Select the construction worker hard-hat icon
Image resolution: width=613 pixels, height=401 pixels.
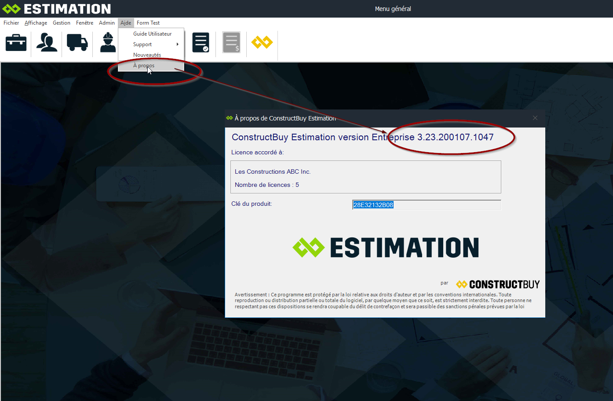coord(108,43)
